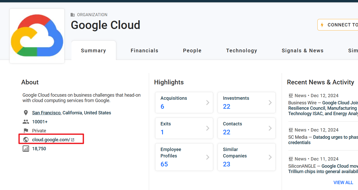Click the Employee Profiles label text
This screenshot has width=358, height=190.
click(171, 153)
